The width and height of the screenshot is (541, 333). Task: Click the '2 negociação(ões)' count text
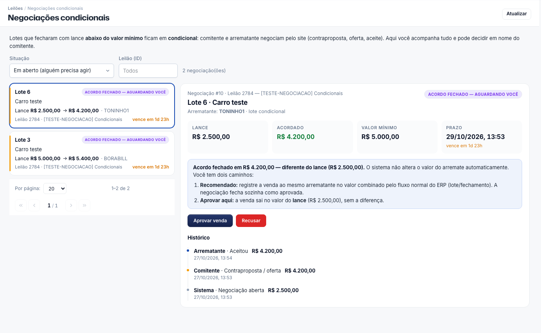pos(204,71)
